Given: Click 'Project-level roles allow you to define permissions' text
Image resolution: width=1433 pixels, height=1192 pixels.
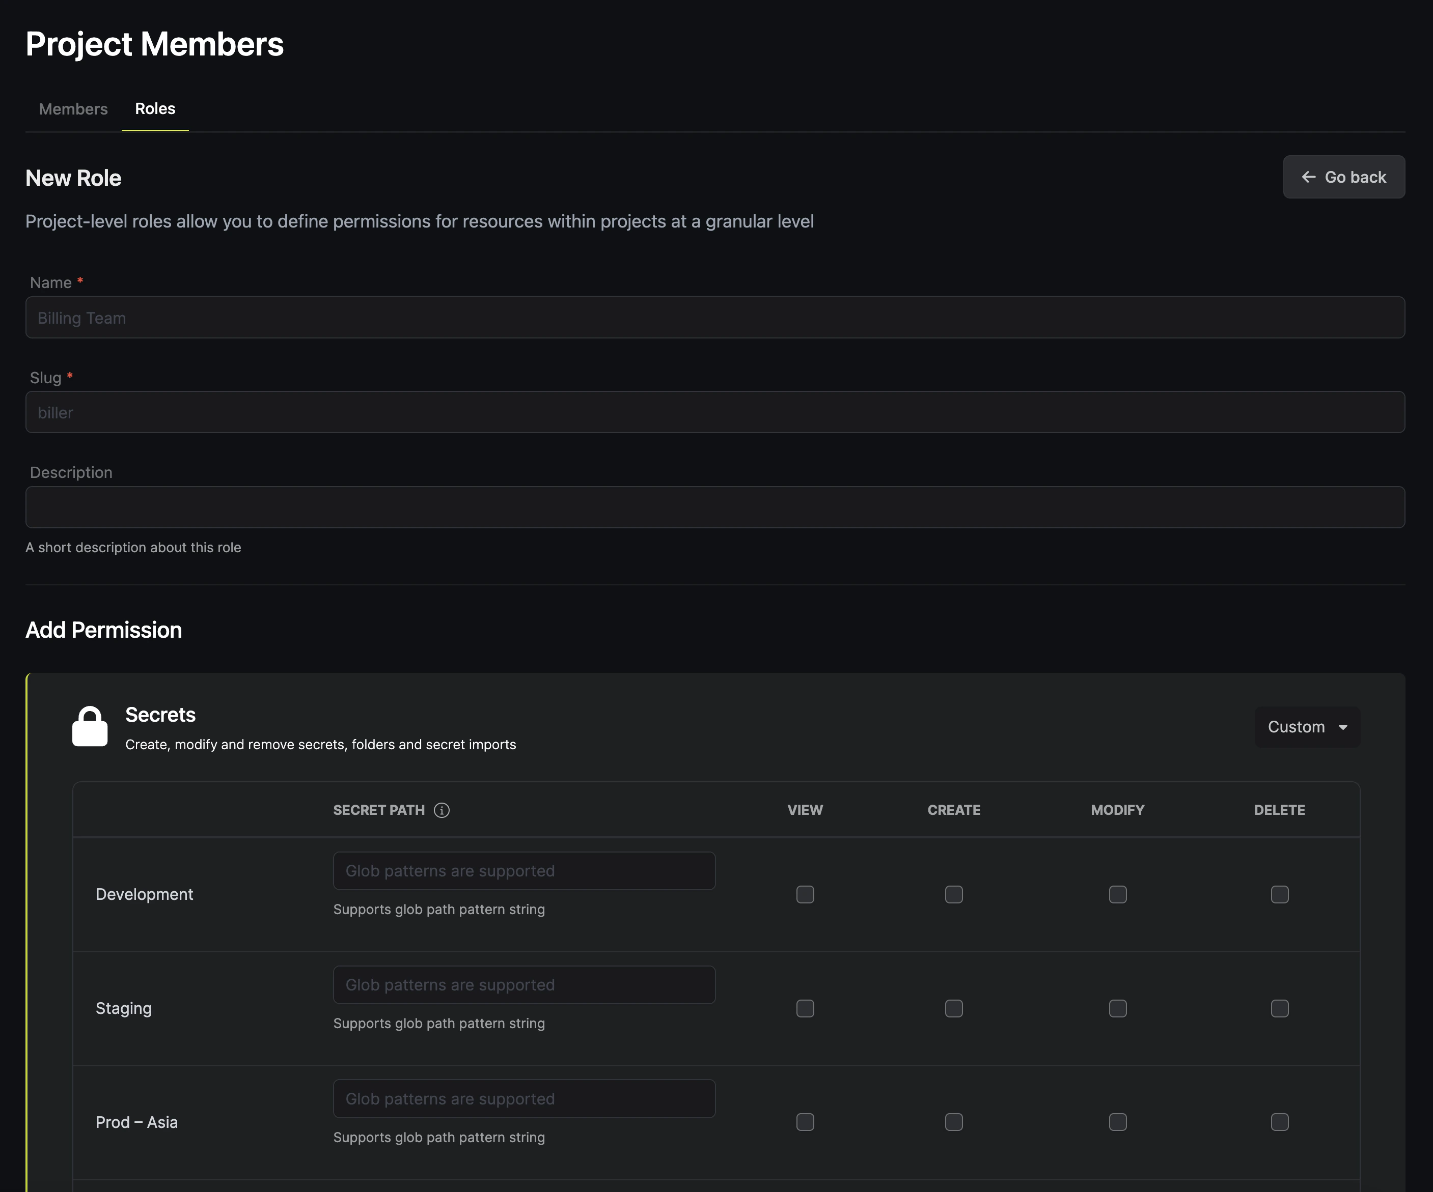Looking at the screenshot, I should [420, 221].
